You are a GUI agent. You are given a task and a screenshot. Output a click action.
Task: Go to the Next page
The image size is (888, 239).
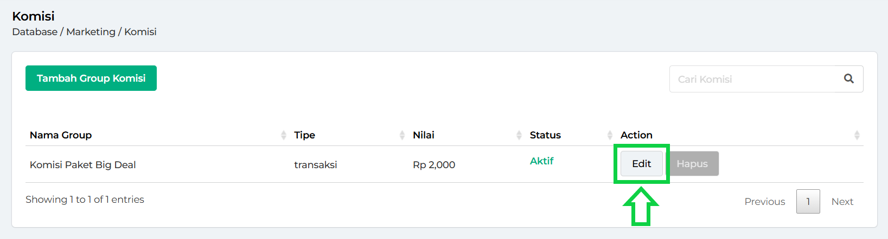click(x=842, y=202)
